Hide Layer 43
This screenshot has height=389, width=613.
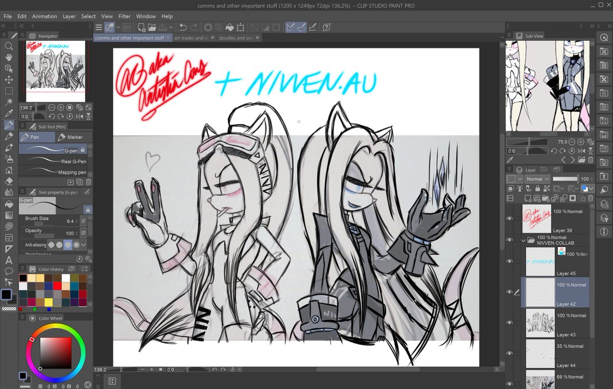[509, 323]
